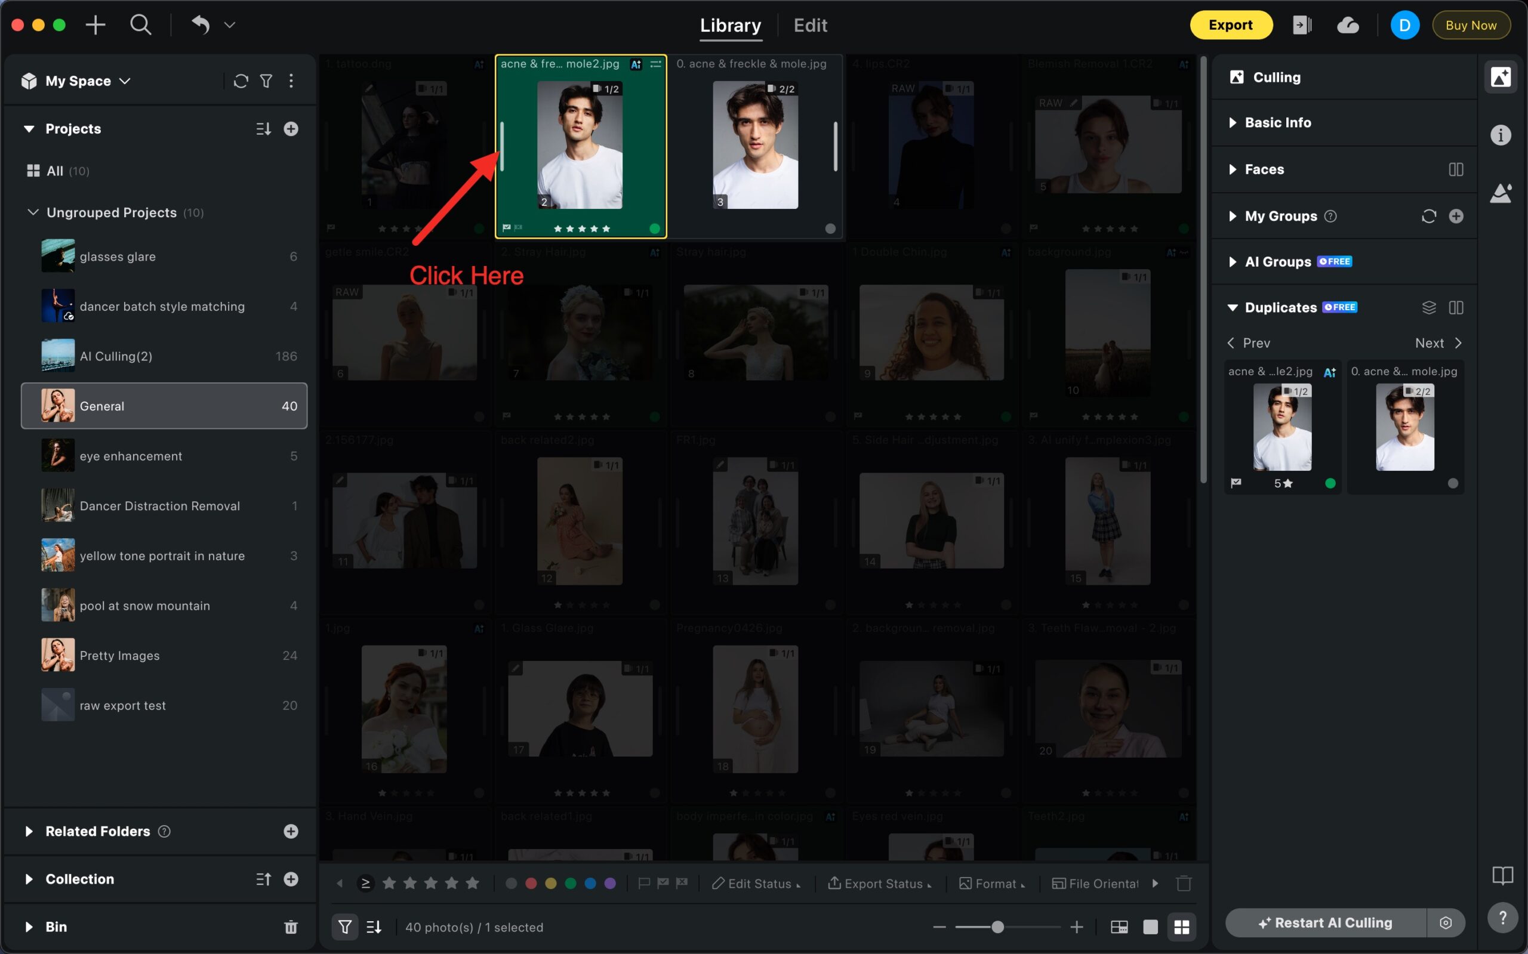Click the info icon in right sidebar
The image size is (1528, 954).
[1501, 135]
